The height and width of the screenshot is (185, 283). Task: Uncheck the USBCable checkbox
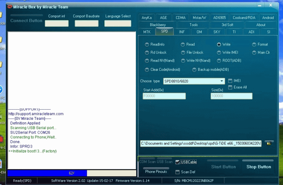178,162
